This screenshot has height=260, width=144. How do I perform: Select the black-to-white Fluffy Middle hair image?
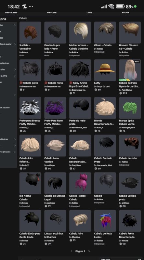click(x=30, y=108)
